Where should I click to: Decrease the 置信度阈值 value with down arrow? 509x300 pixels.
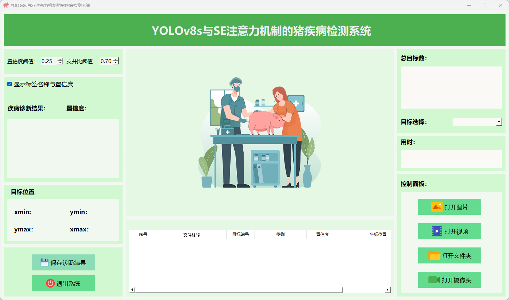(x=60, y=63)
